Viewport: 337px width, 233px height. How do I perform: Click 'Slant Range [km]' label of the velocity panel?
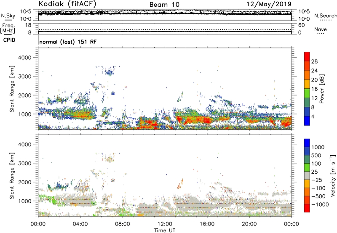point(12,176)
